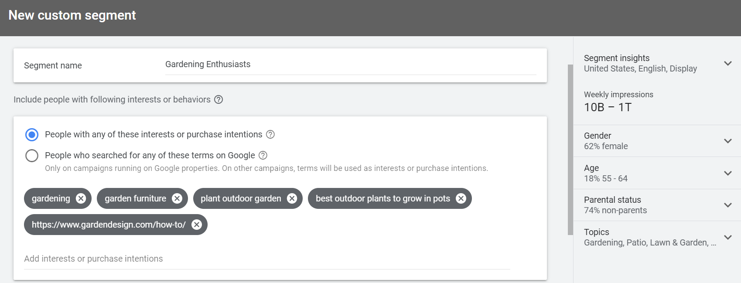Select "People with any of these interests or purchase intentions"
The image size is (741, 283).
(31, 135)
